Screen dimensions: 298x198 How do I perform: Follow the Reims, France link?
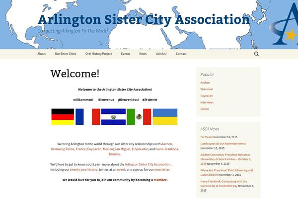pyautogui.click(x=75, y=149)
